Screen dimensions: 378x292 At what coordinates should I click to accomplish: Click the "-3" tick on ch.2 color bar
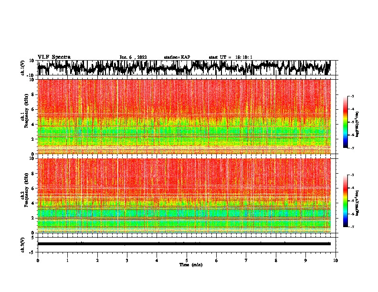coord(352,175)
